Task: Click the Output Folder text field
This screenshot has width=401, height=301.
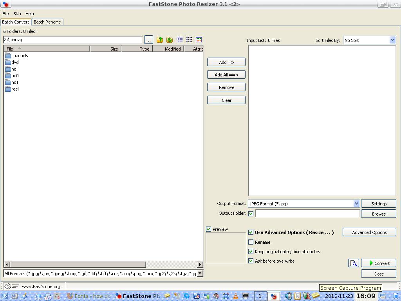Action: point(308,214)
